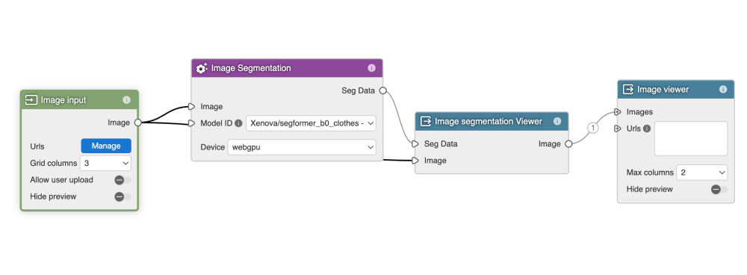
Task: Click the Image input node header icon
Action: tap(31, 100)
